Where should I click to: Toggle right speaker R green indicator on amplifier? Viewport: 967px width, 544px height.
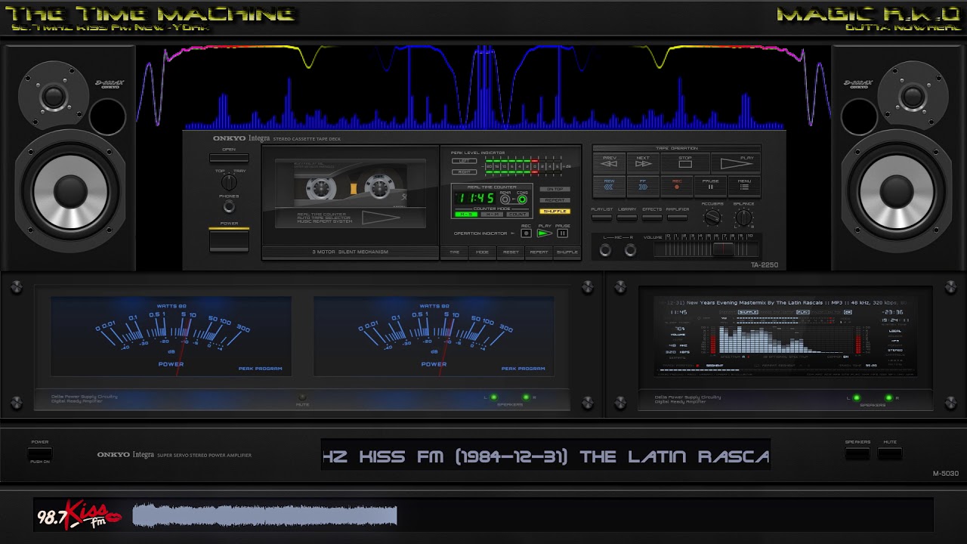point(526,397)
